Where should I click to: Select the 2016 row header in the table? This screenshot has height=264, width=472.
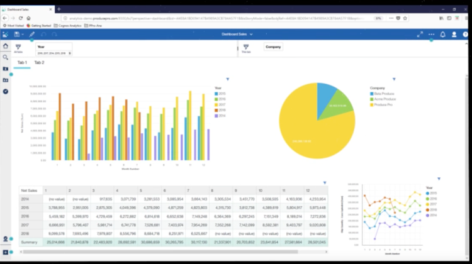(x=31, y=216)
